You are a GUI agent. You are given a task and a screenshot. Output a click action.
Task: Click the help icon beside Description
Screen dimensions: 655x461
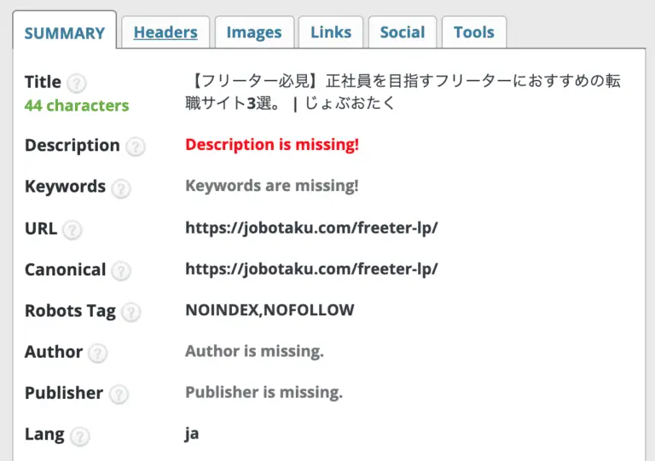[136, 147]
